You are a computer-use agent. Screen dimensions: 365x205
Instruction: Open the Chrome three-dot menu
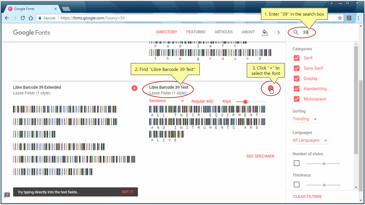pos(358,18)
